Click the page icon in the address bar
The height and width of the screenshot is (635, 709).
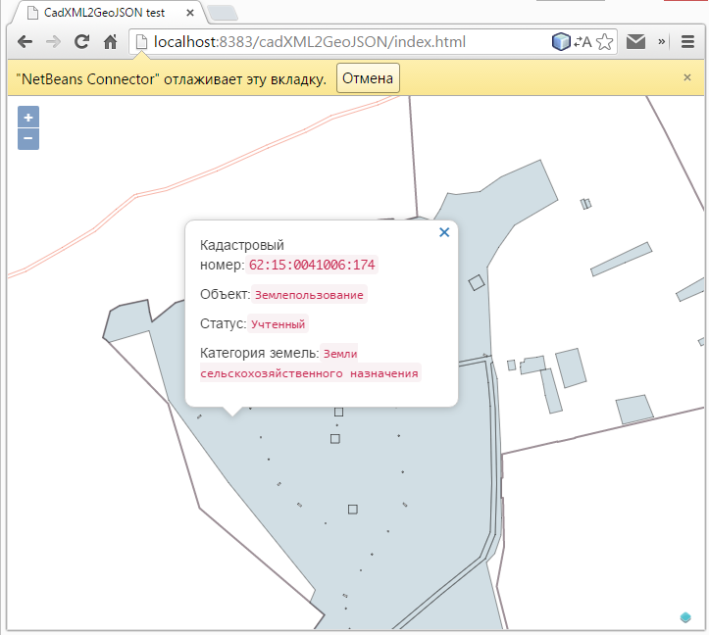[x=141, y=42]
